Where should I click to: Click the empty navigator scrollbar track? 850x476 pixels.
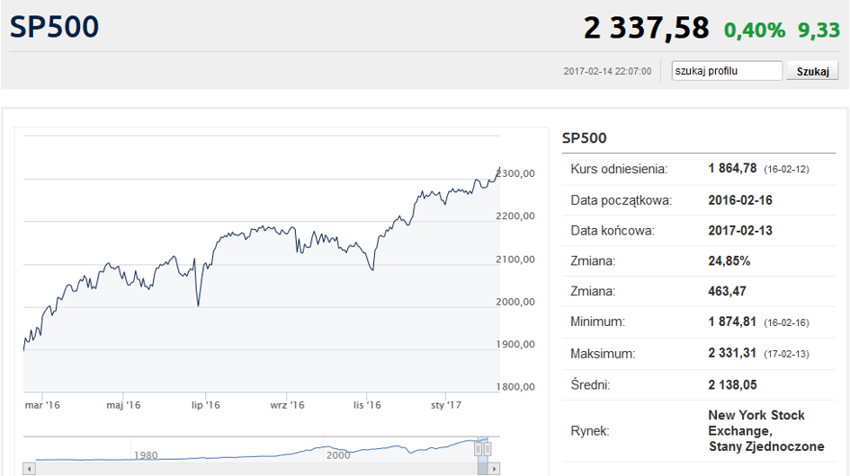[256, 469]
